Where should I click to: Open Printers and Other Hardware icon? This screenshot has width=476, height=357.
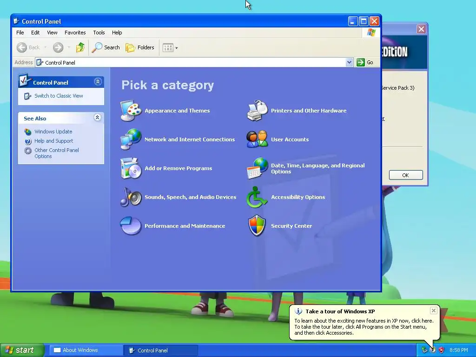pos(257,111)
